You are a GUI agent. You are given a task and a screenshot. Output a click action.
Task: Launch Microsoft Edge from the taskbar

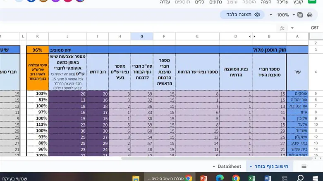pyautogui.click(x=220, y=178)
